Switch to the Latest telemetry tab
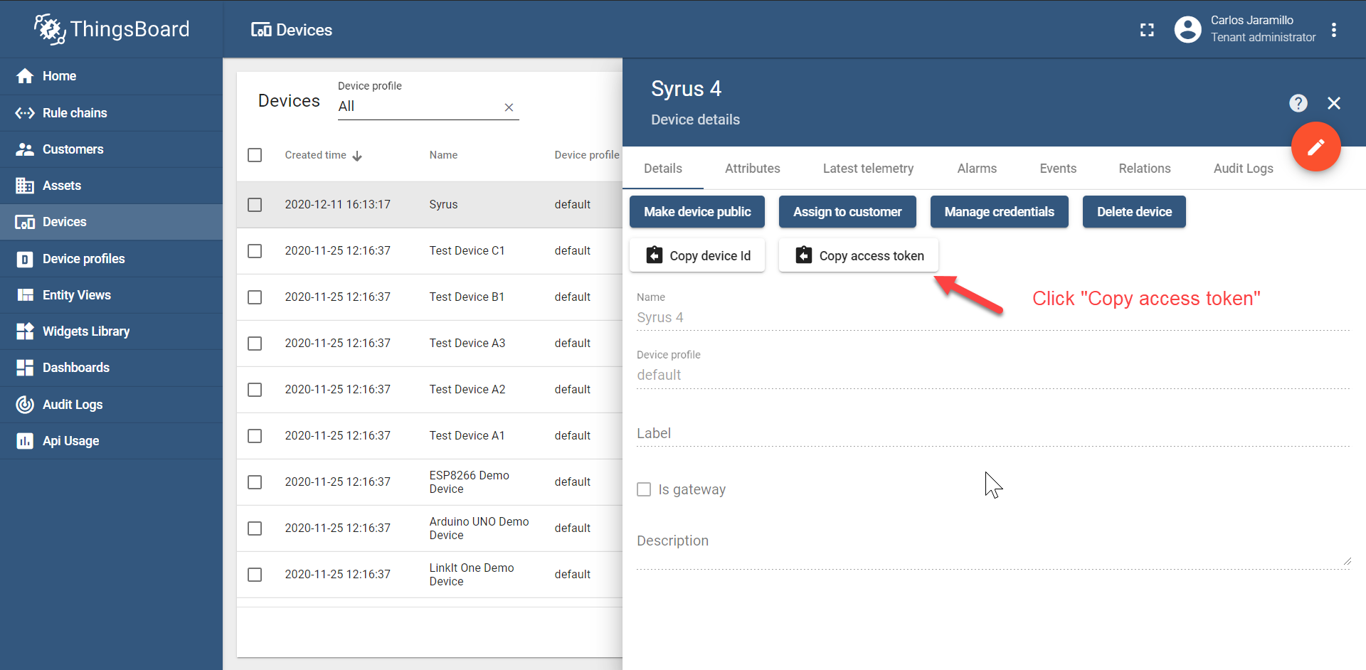 (x=868, y=169)
